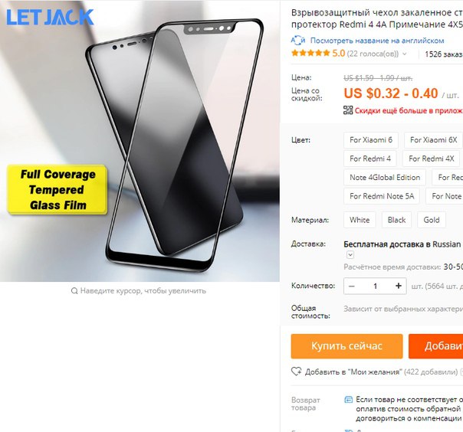Click the return policy icon
The width and height of the screenshot is (463, 432).
click(349, 400)
